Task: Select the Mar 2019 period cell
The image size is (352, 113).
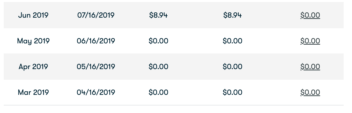Action: (x=33, y=92)
